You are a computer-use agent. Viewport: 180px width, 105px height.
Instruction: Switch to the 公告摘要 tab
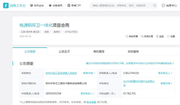[30, 51]
